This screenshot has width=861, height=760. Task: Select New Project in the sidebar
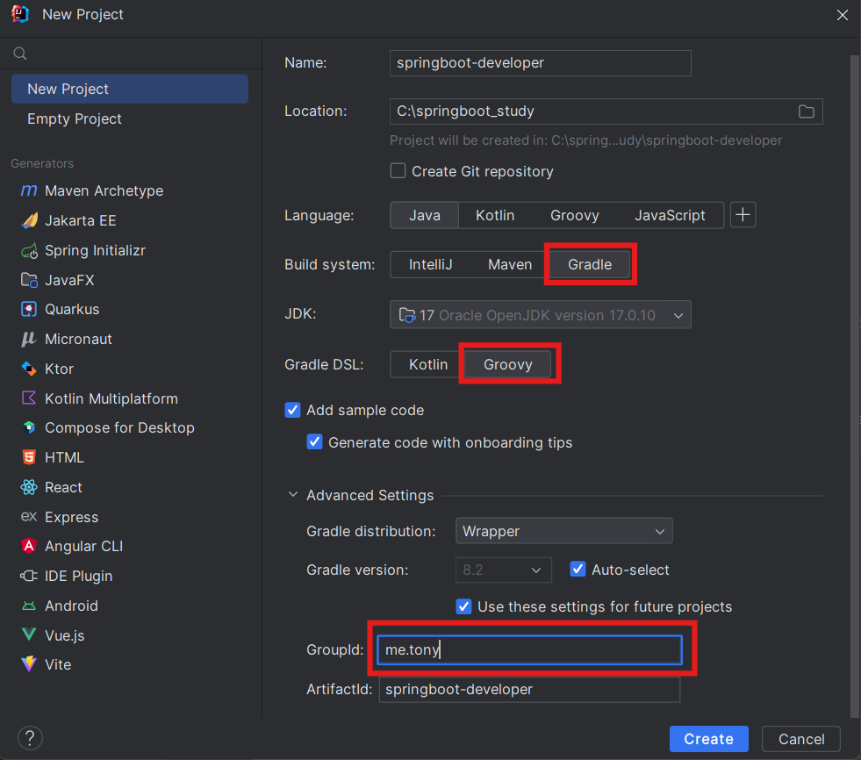click(x=130, y=89)
